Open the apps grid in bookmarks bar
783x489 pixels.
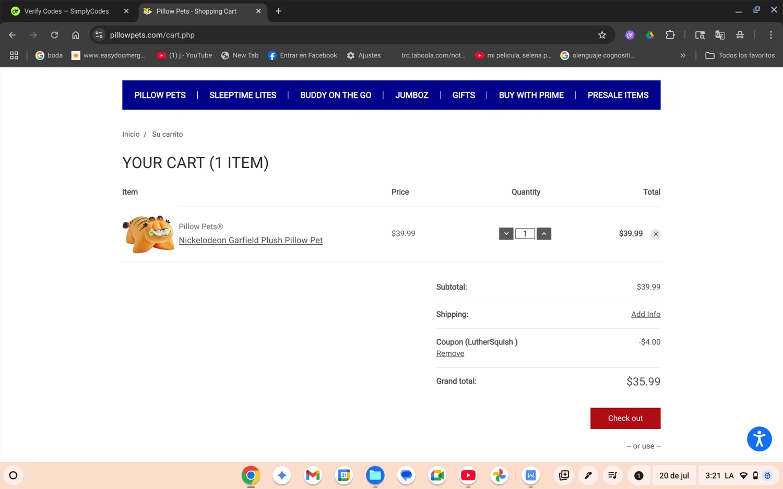pyautogui.click(x=14, y=55)
